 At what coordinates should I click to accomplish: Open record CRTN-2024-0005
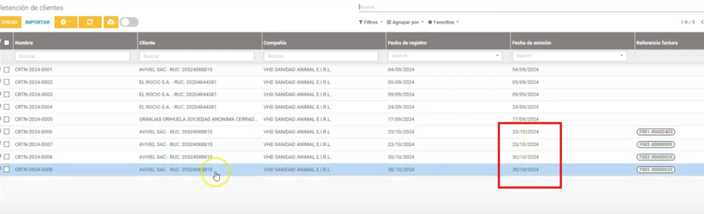(x=34, y=119)
